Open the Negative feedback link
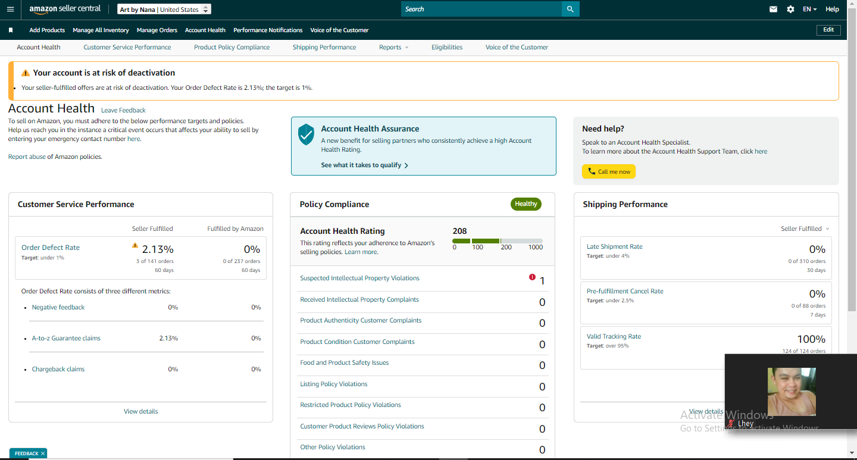Viewport: 857px width, 460px height. pos(58,307)
